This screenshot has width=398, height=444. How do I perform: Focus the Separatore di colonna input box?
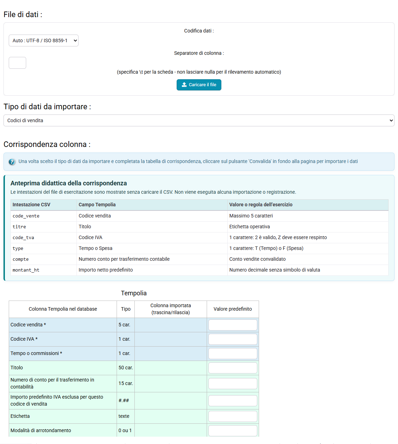coord(17,63)
